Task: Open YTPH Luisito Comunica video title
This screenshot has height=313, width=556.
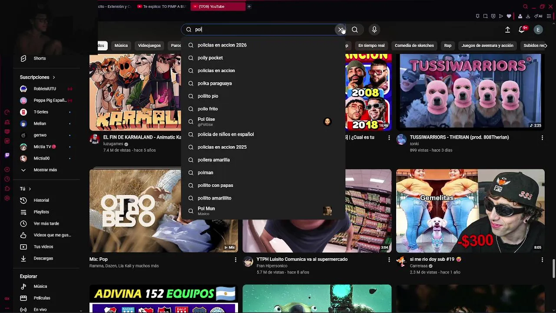Action: 302,260
